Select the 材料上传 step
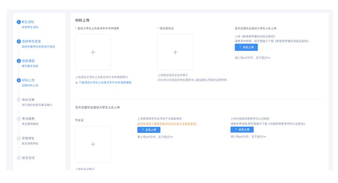 pos(28,80)
